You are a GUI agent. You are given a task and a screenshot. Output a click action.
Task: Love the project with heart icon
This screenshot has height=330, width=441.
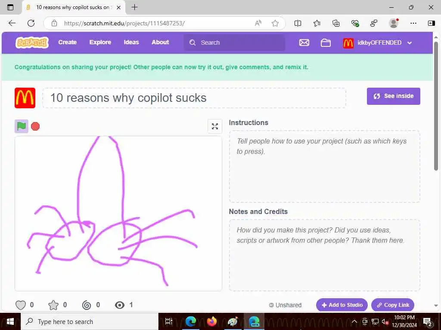pyautogui.click(x=21, y=305)
